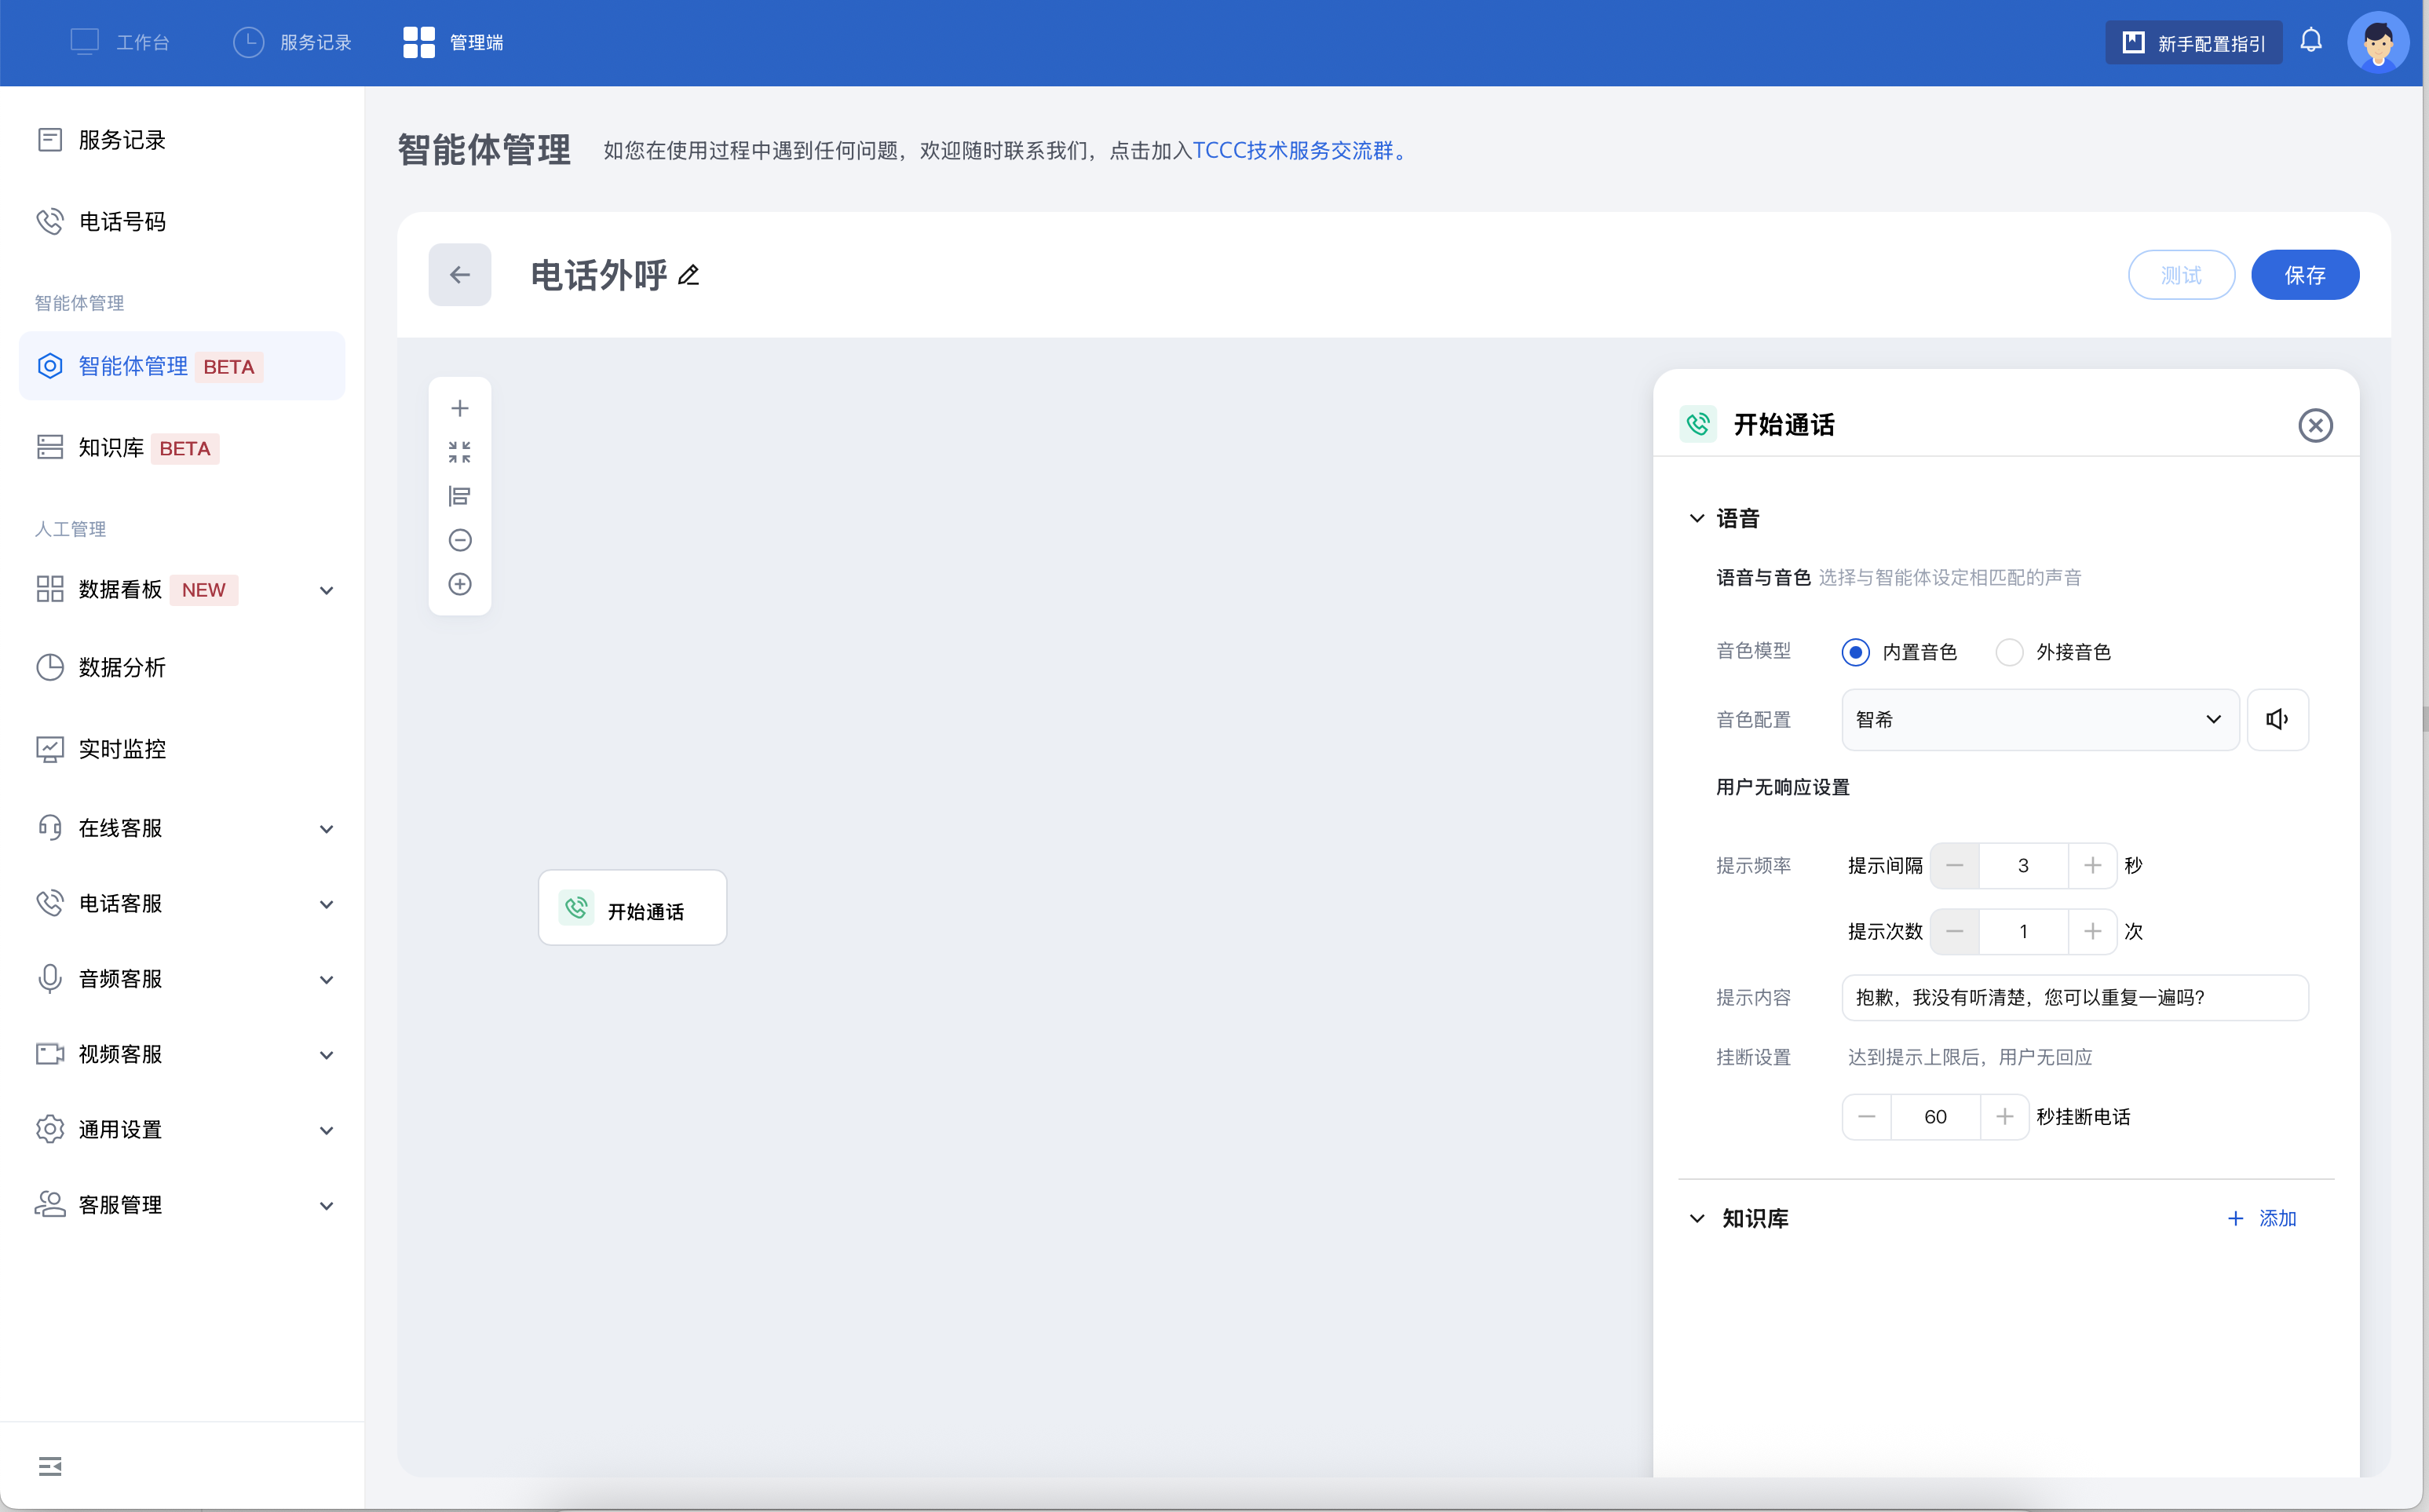
Task: Click the voice preview speaker icon
Action: click(2277, 719)
